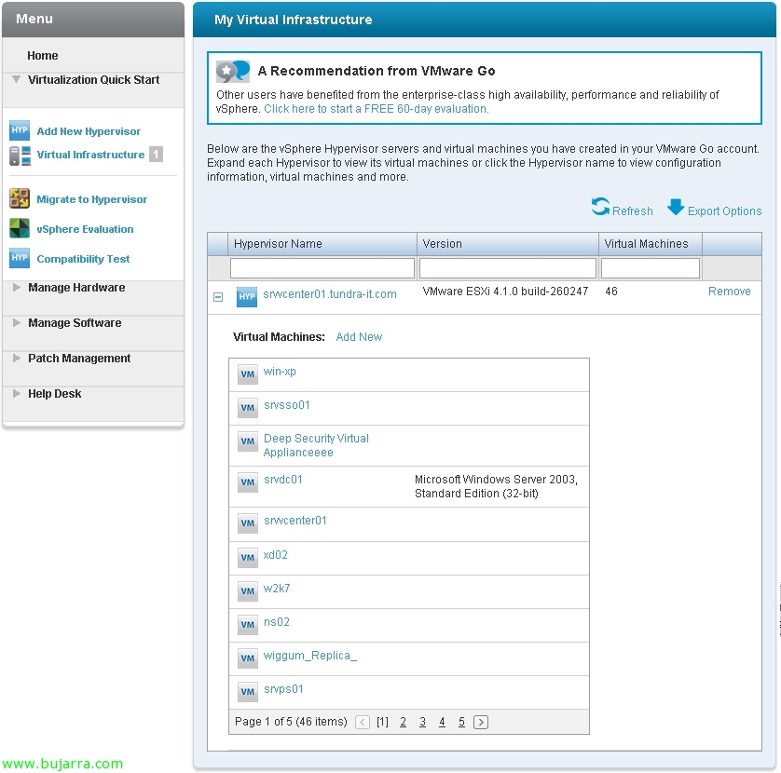
Task: Click the VM icon for wiggum_Replica_
Action: click(248, 658)
